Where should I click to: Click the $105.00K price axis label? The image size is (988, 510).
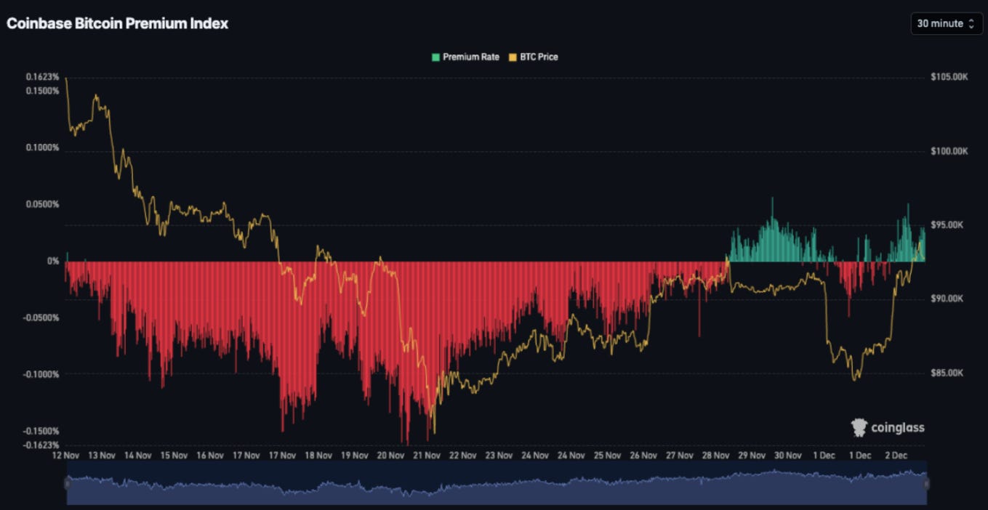point(949,77)
